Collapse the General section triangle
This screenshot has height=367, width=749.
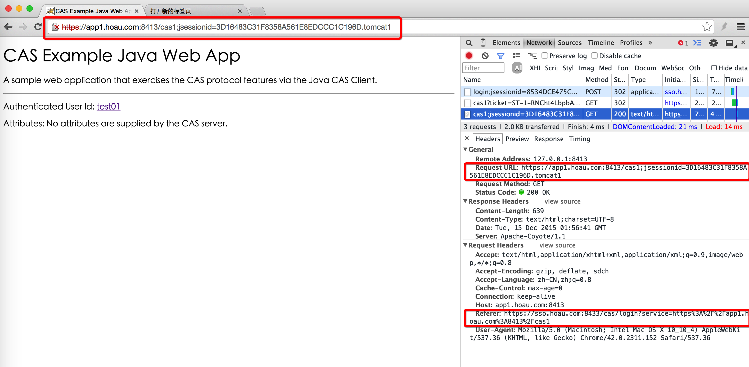click(x=465, y=149)
